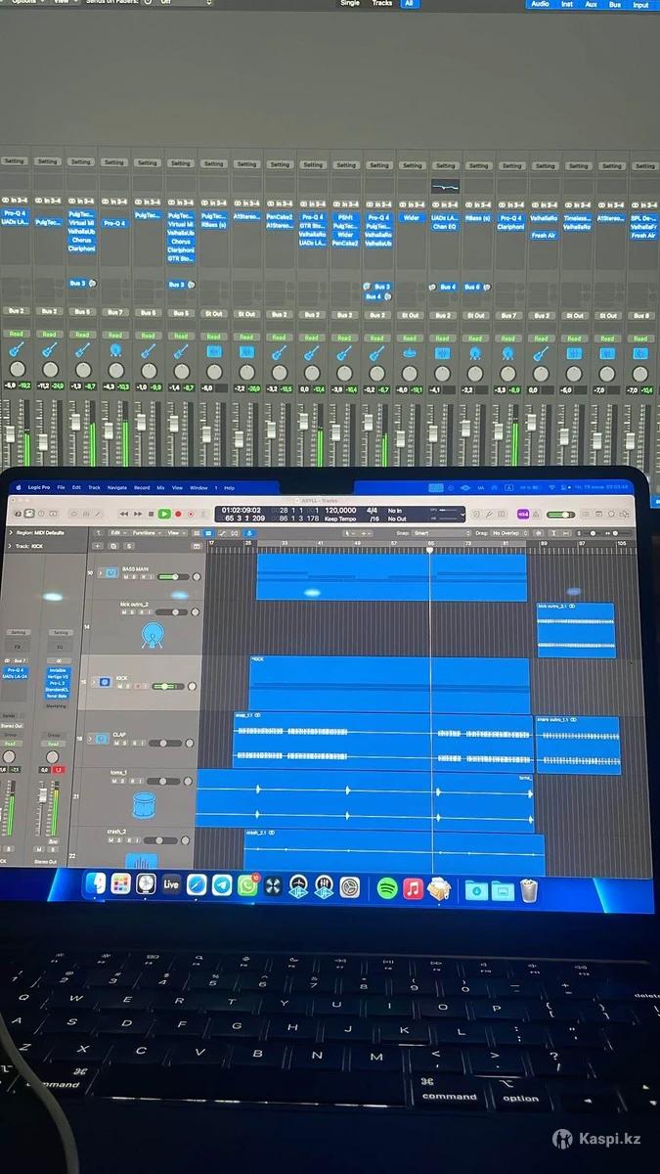Open Spotify from the Dock
The image size is (660, 1174).
coord(387,887)
